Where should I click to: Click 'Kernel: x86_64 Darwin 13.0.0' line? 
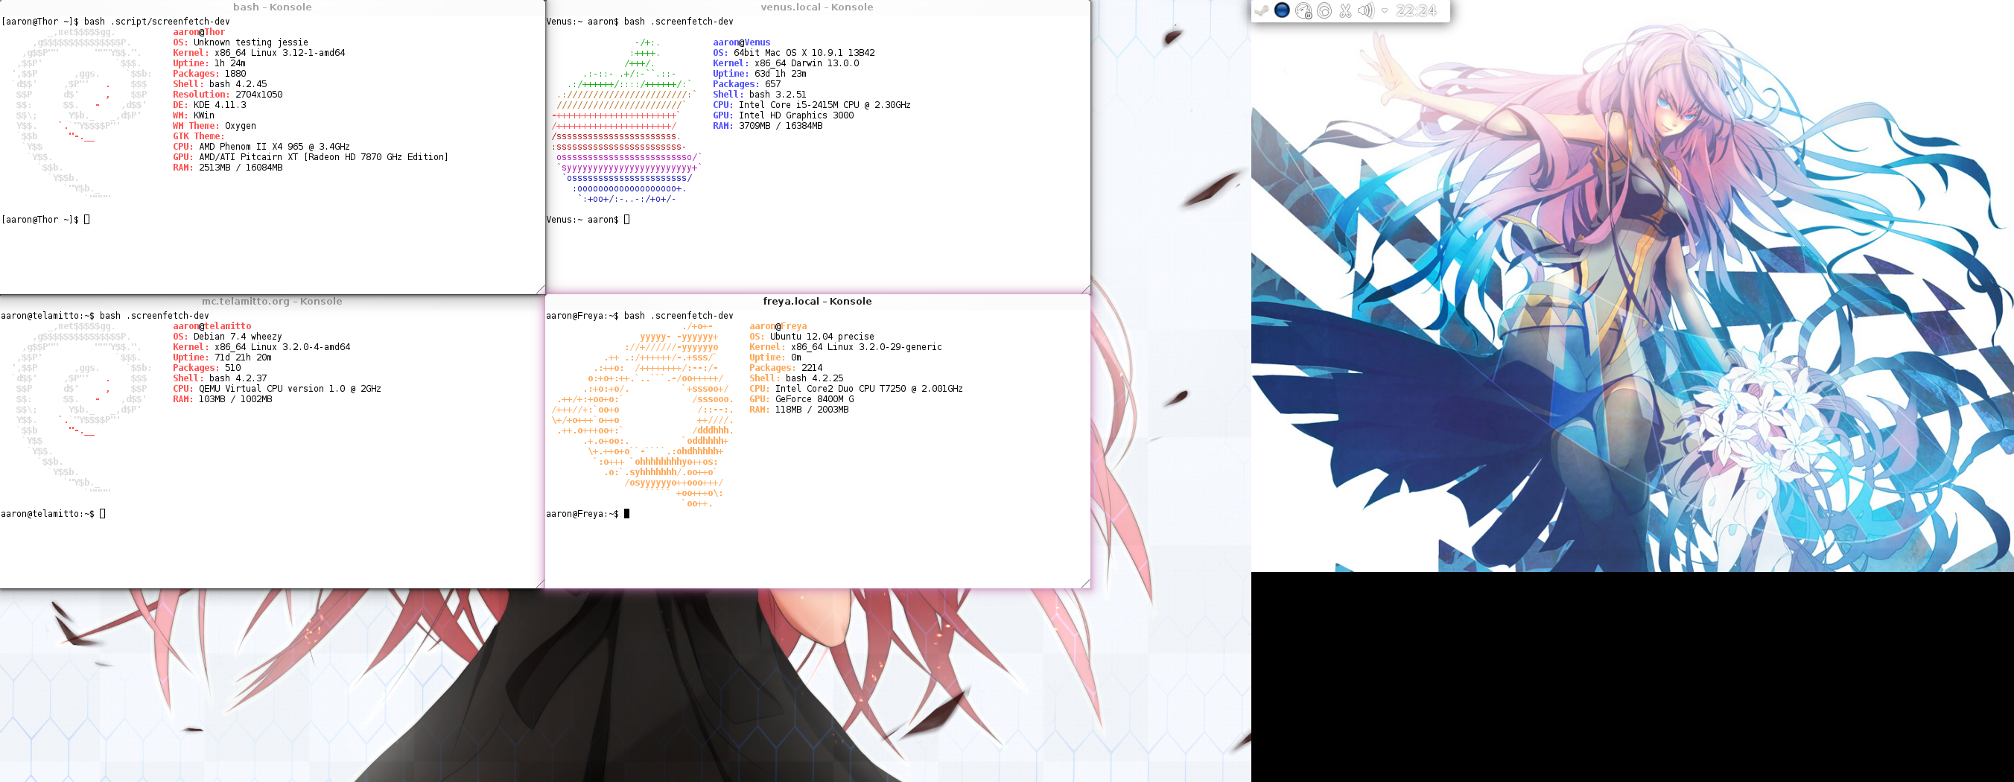786,63
